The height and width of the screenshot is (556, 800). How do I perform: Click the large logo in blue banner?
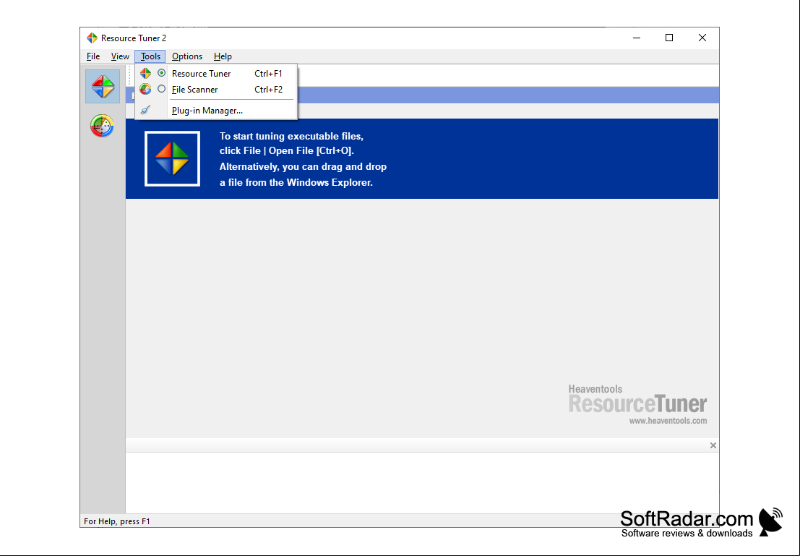tap(173, 159)
